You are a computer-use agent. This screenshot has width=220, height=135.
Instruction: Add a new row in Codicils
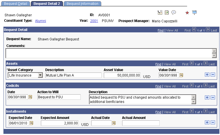coord(207,97)
